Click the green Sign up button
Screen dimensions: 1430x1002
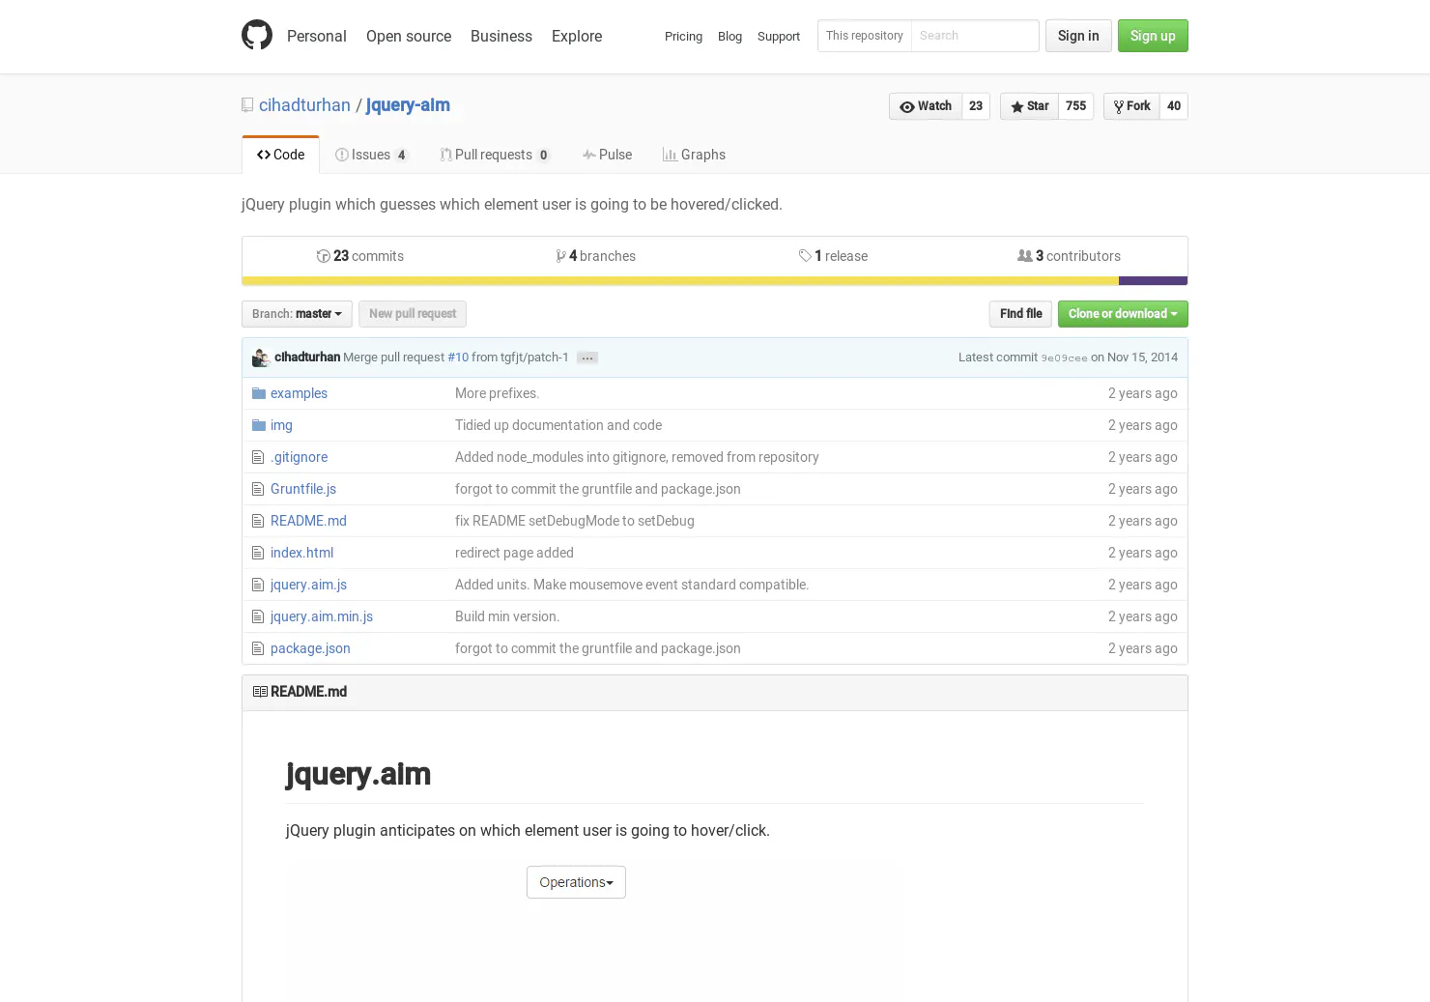tap(1153, 36)
